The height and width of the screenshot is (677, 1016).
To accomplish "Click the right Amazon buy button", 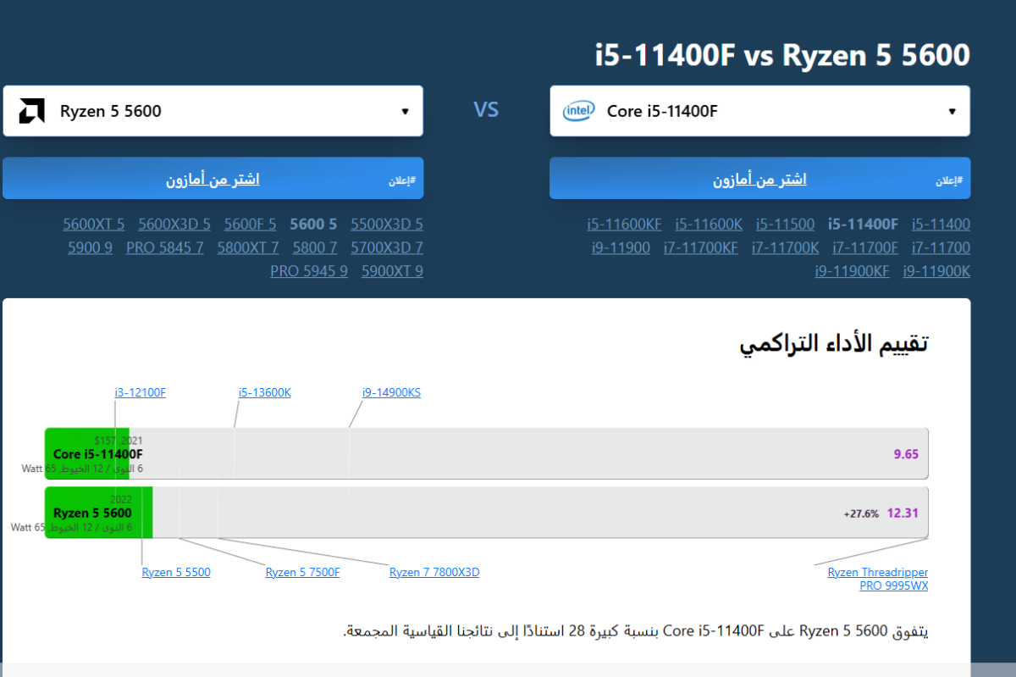I will 759,179.
